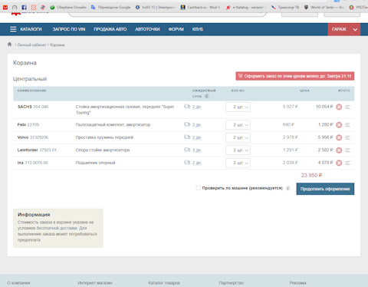Change quantity dropdown for Volvo spring spacer
This screenshot has width=368, height=287.
coord(238,137)
